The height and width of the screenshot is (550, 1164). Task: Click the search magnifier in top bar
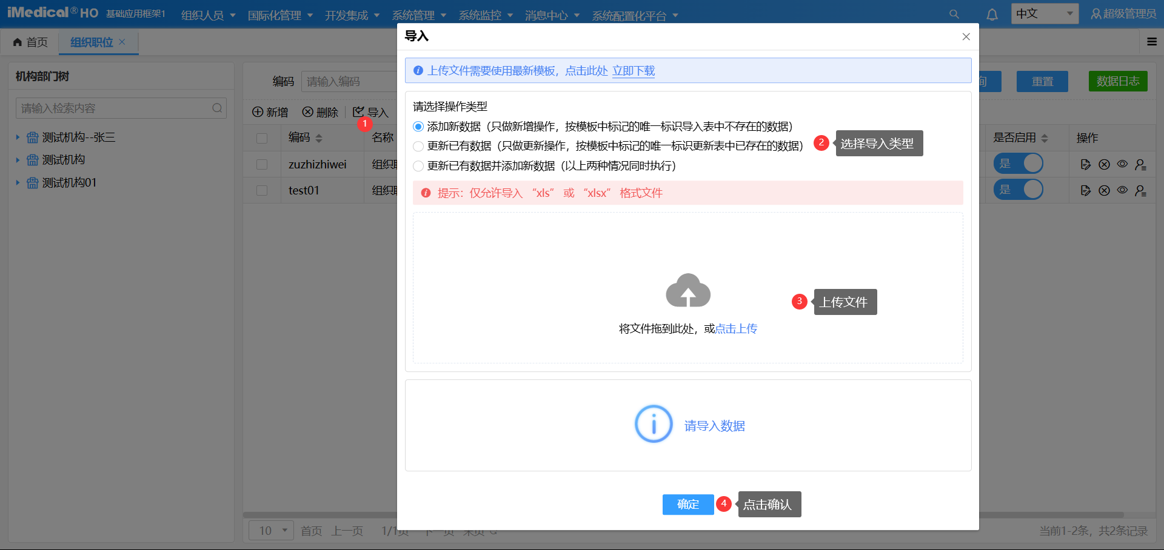coord(954,15)
